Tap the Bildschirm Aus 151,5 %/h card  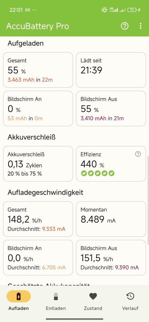coord(111,258)
